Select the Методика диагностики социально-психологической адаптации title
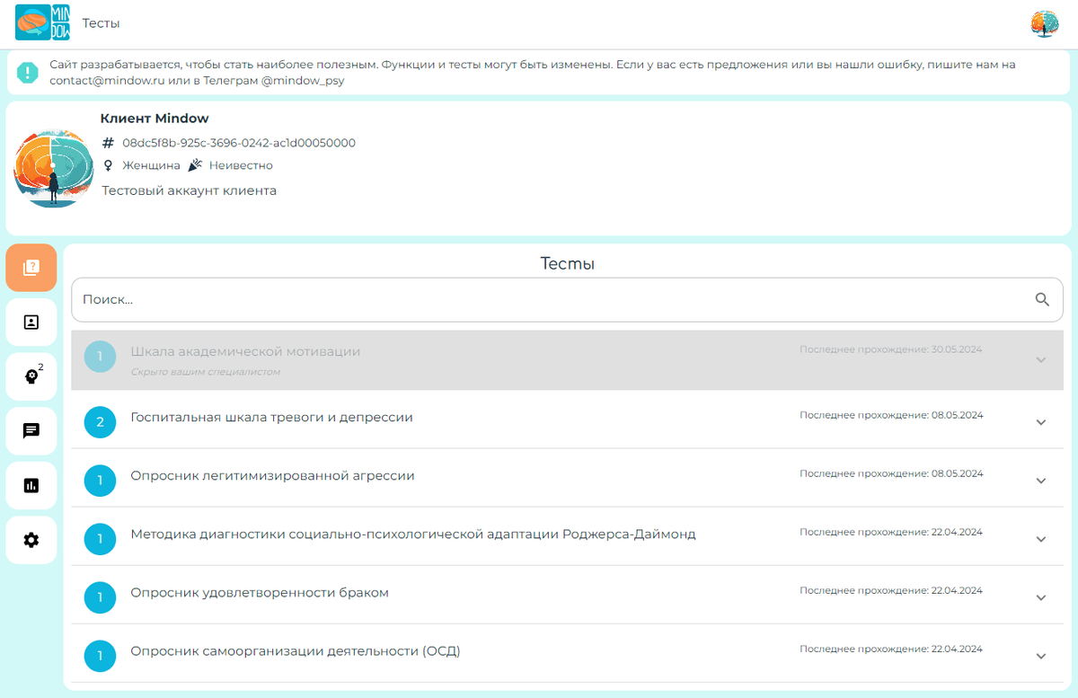Screen dimensions: 1078x698 coord(413,534)
